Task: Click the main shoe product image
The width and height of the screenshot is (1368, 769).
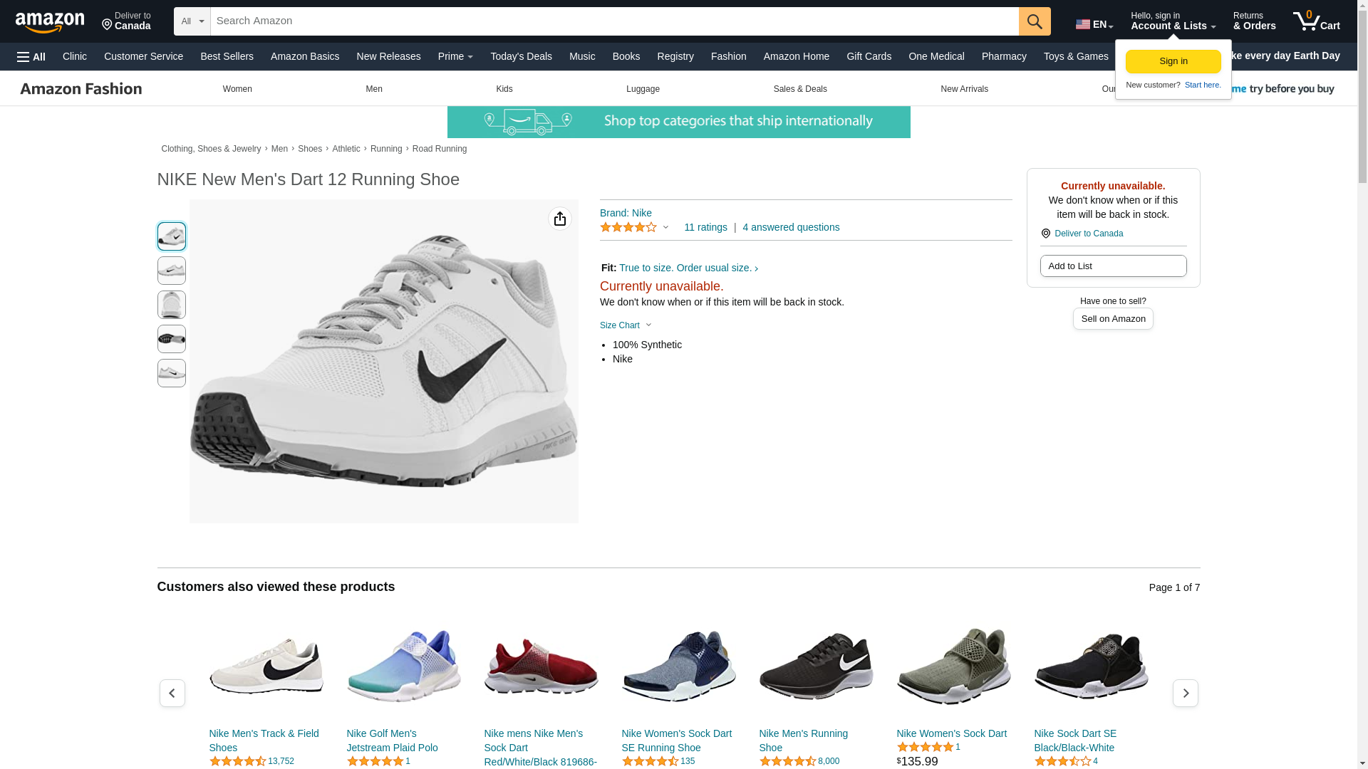Action: 383,362
